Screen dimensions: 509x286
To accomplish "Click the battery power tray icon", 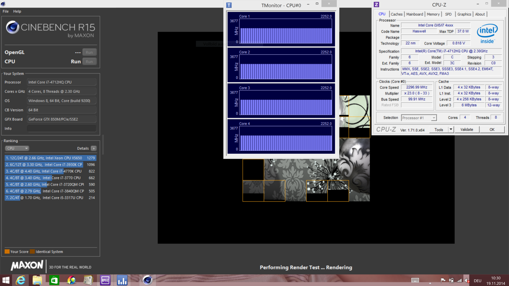I will click(x=451, y=280).
